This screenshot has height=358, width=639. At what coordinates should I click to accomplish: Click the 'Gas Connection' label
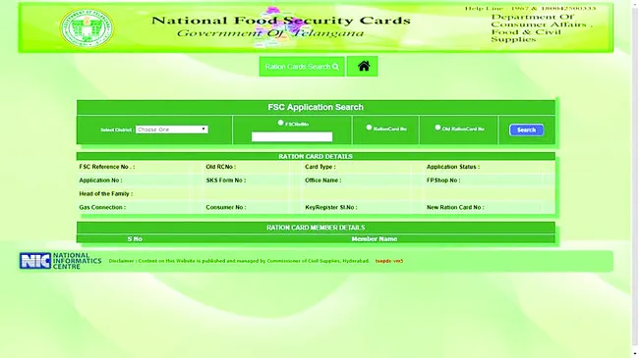point(102,207)
